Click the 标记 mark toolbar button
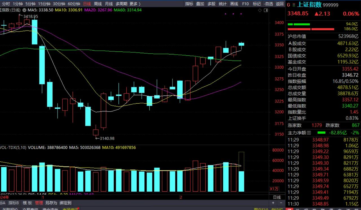The width and height of the screenshot is (361, 210). pos(257,4)
